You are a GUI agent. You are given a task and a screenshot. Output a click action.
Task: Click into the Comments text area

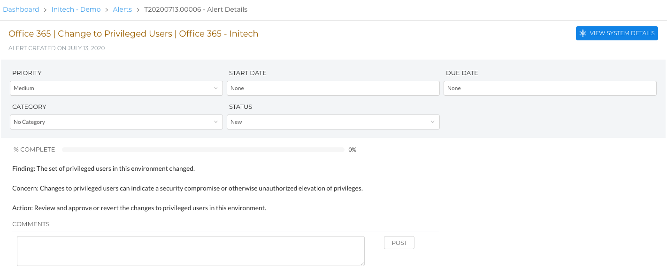point(191,251)
